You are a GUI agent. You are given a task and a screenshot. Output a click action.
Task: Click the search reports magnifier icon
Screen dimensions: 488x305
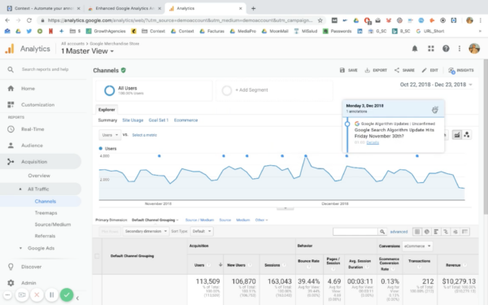click(11, 69)
